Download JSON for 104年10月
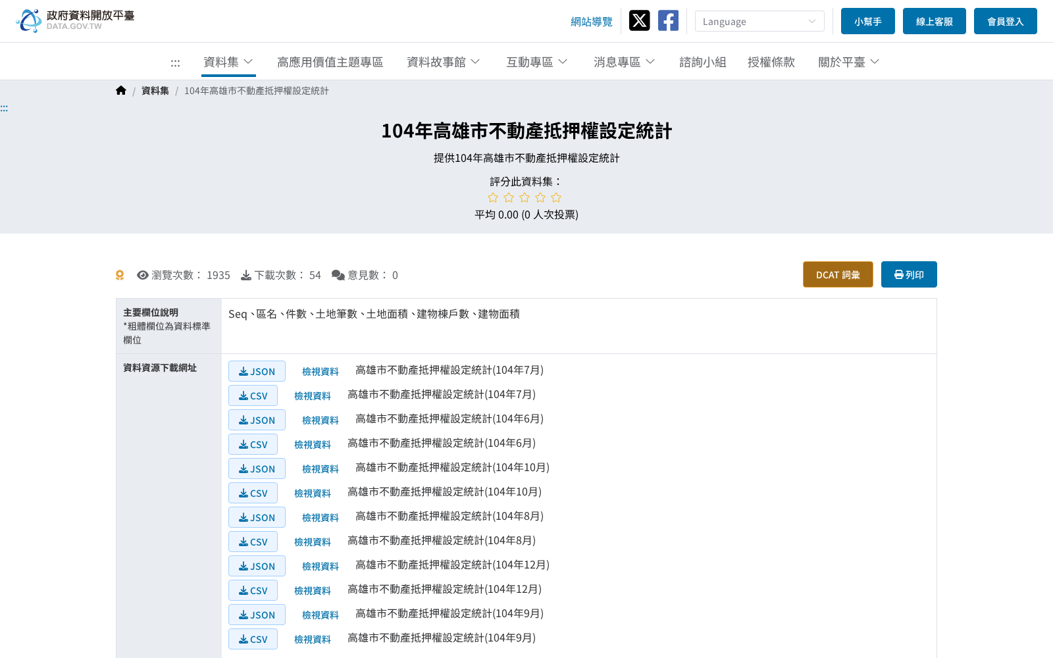The width and height of the screenshot is (1053, 658). click(x=257, y=468)
